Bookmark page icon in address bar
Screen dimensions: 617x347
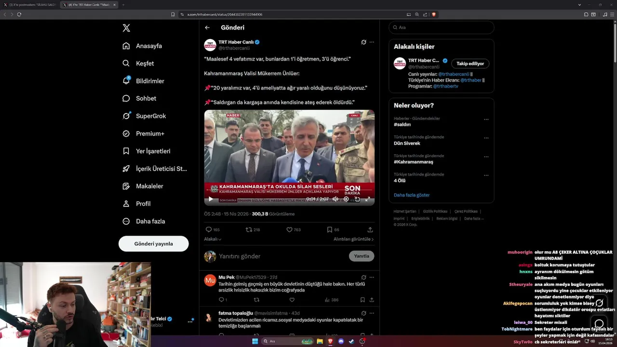coord(173,14)
